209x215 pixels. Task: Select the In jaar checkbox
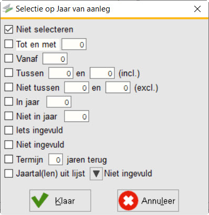tap(9, 101)
